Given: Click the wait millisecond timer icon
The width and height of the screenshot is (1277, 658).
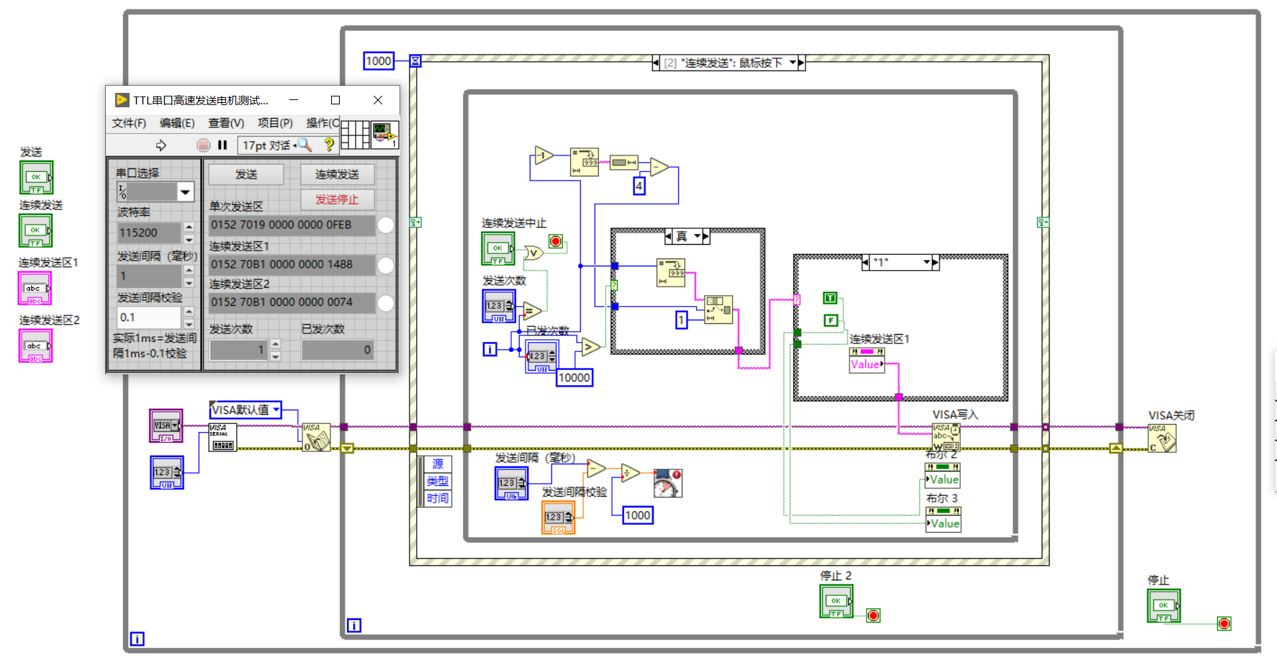Looking at the screenshot, I should point(667,483).
